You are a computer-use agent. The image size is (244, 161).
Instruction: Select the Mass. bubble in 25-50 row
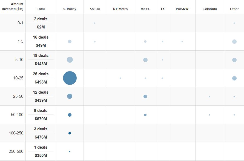coord(145,96)
